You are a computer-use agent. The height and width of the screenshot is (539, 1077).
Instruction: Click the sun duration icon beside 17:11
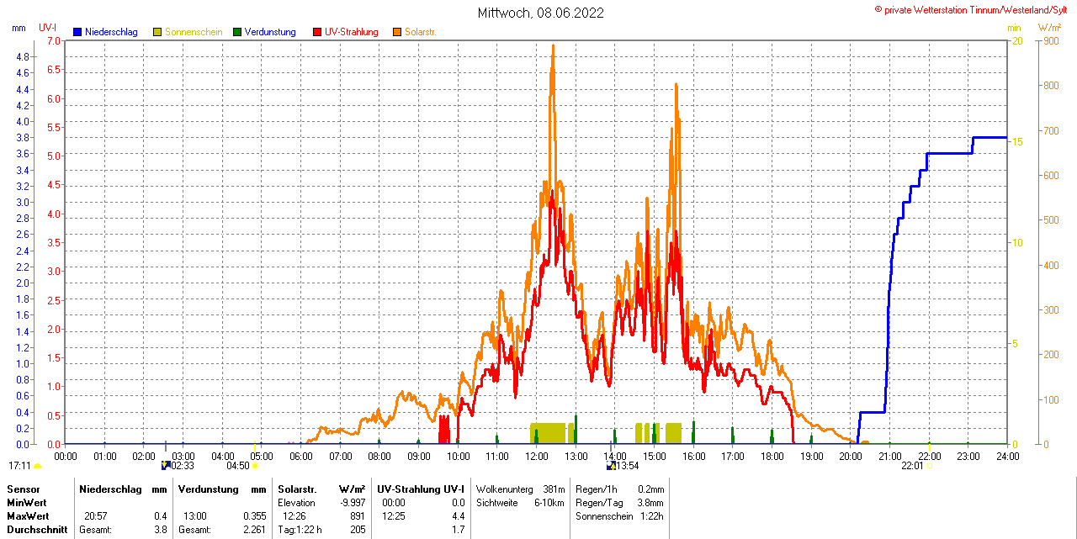click(37, 466)
